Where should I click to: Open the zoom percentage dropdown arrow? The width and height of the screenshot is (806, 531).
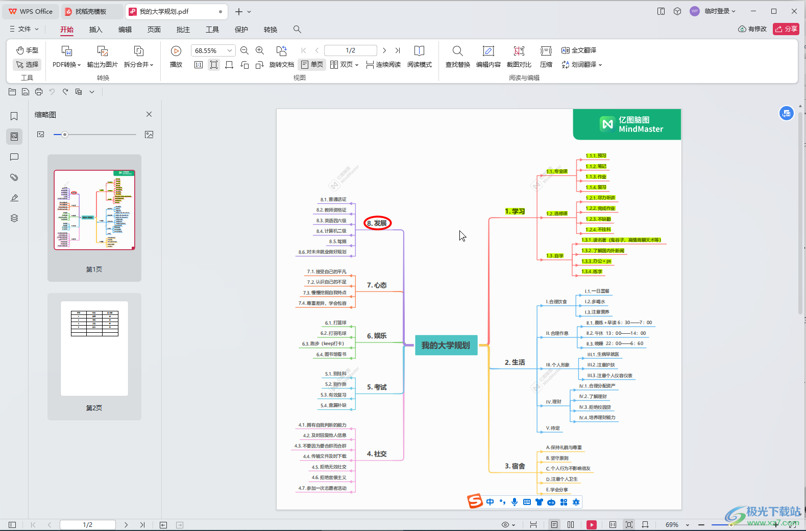click(x=230, y=50)
